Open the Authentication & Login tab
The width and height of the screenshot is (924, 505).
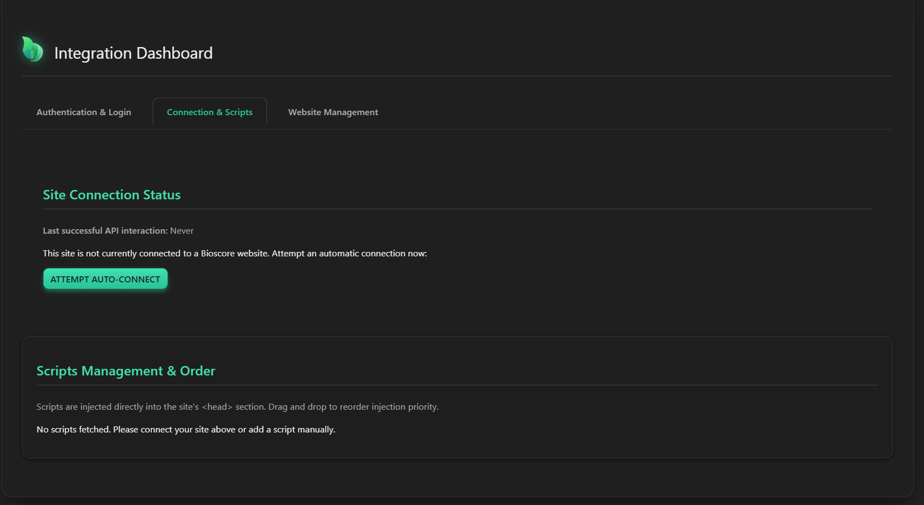(x=84, y=112)
